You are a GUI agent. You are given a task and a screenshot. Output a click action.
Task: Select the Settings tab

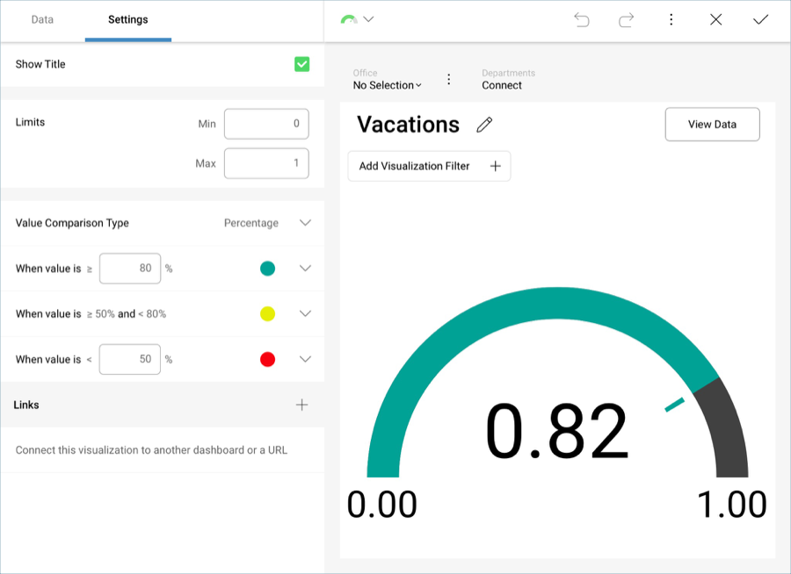(x=127, y=19)
